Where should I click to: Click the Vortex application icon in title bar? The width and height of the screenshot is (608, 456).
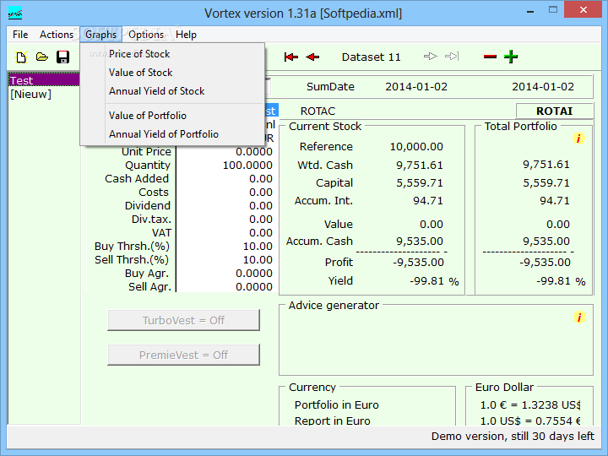pyautogui.click(x=15, y=14)
